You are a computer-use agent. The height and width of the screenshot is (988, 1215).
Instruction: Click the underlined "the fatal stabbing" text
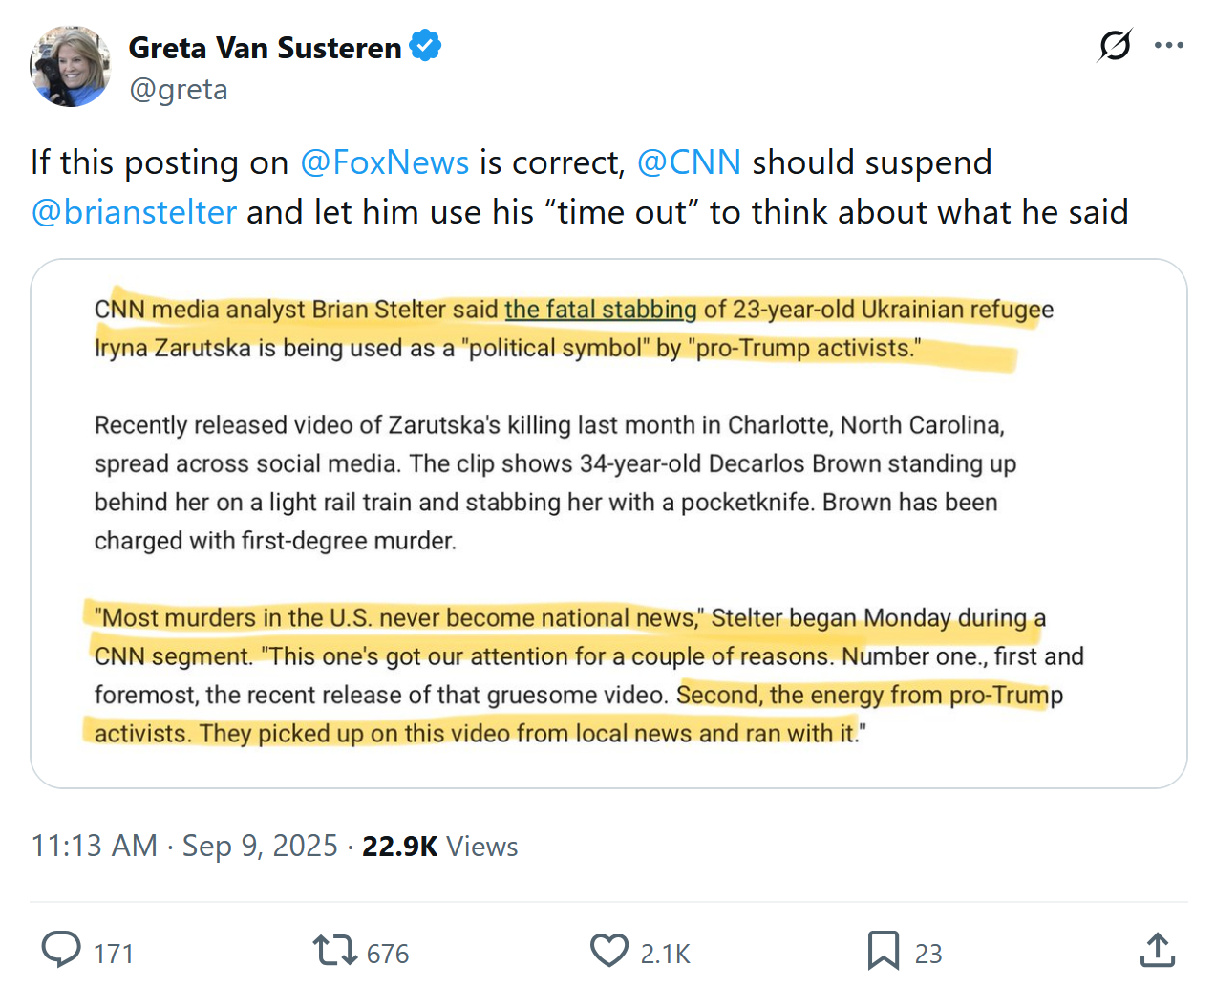pyautogui.click(x=600, y=310)
